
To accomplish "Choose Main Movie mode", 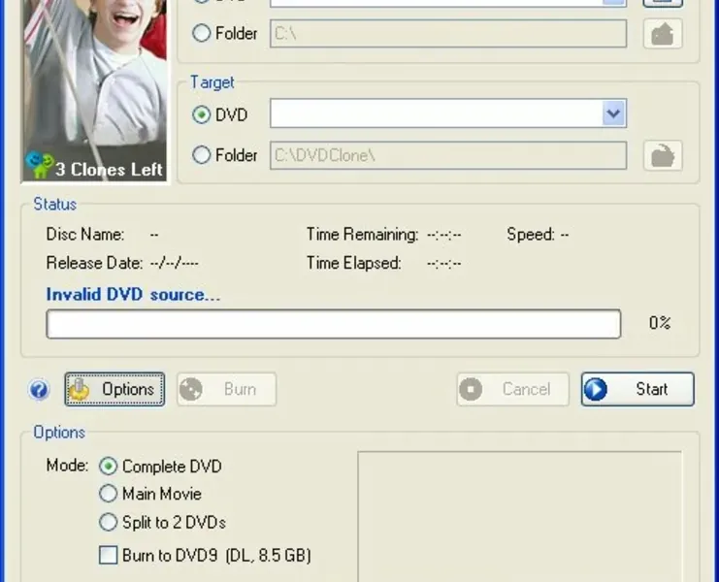I will [x=109, y=494].
